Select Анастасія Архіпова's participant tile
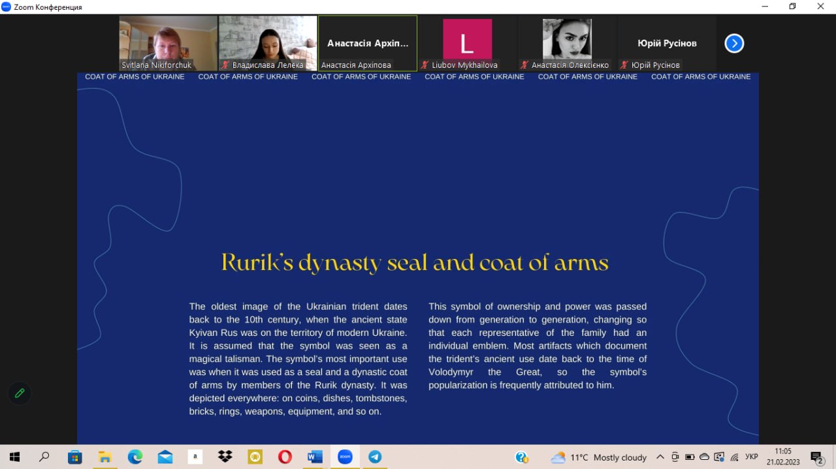836x469 pixels. [x=368, y=43]
